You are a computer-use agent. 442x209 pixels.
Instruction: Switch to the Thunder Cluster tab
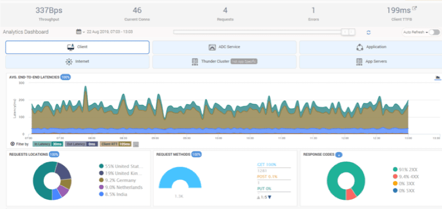pos(224,62)
